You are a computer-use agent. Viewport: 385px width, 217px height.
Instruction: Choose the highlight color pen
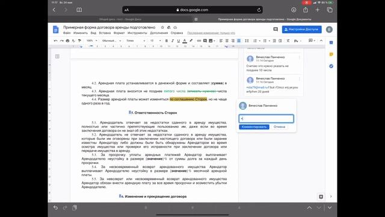click(x=191, y=40)
